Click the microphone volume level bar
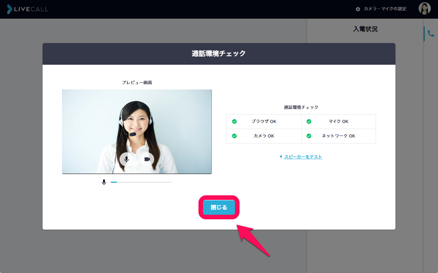Viewport: 438px width, 273px height. [x=141, y=182]
